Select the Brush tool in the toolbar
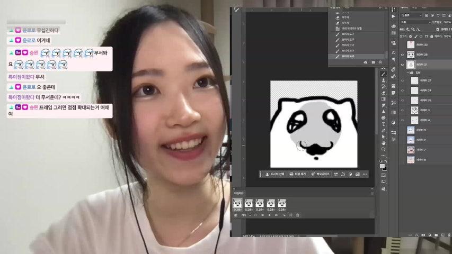Viewport: 452px width, 254px height. (384, 74)
